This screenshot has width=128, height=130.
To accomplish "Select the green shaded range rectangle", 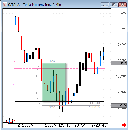I will 54,82.
